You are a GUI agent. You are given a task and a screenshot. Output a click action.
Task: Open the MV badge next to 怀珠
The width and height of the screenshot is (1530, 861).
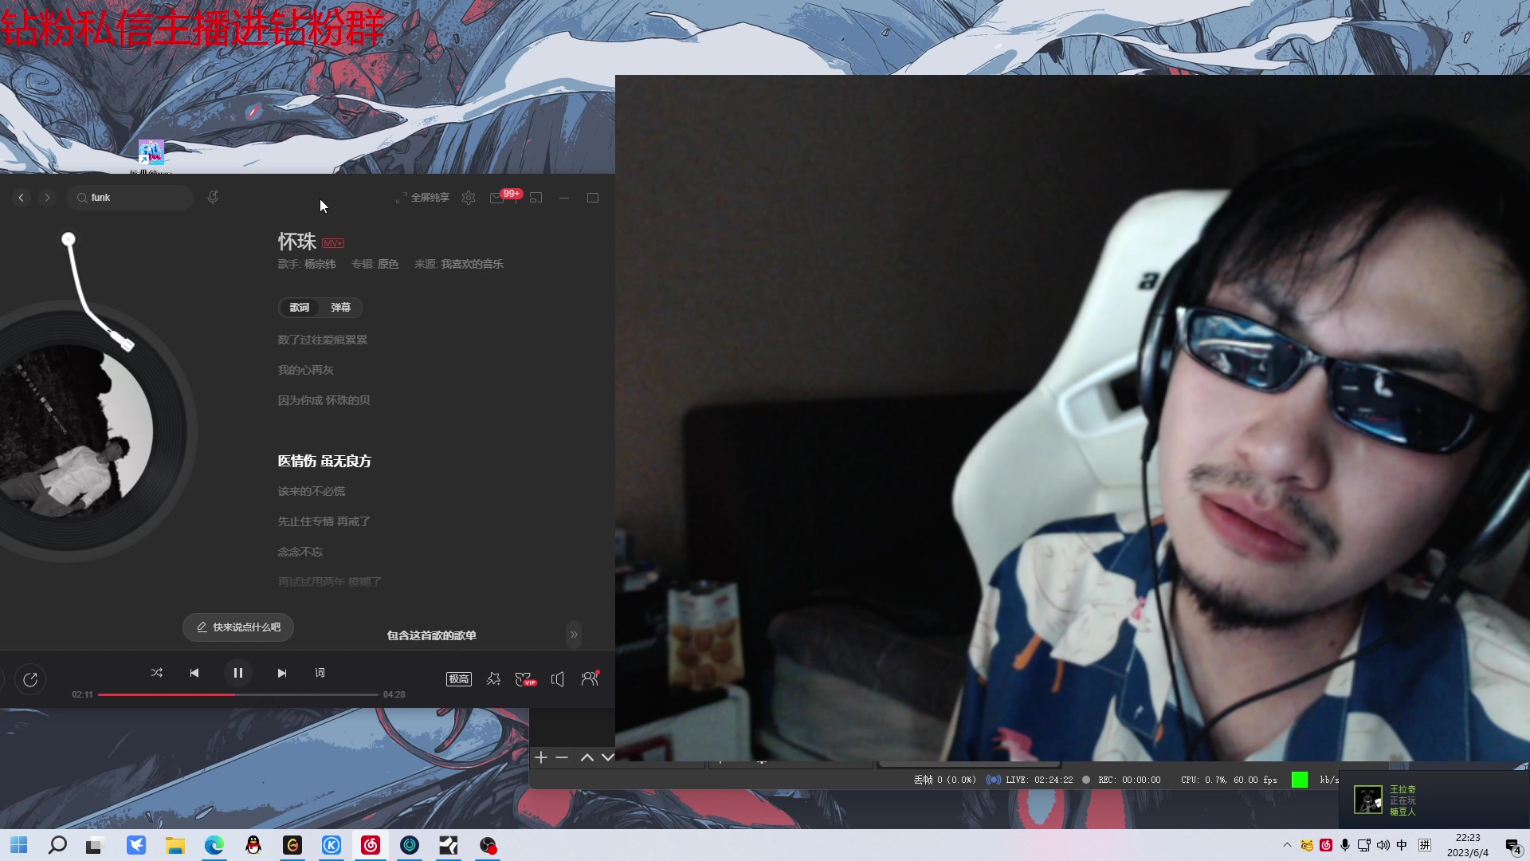(x=333, y=243)
